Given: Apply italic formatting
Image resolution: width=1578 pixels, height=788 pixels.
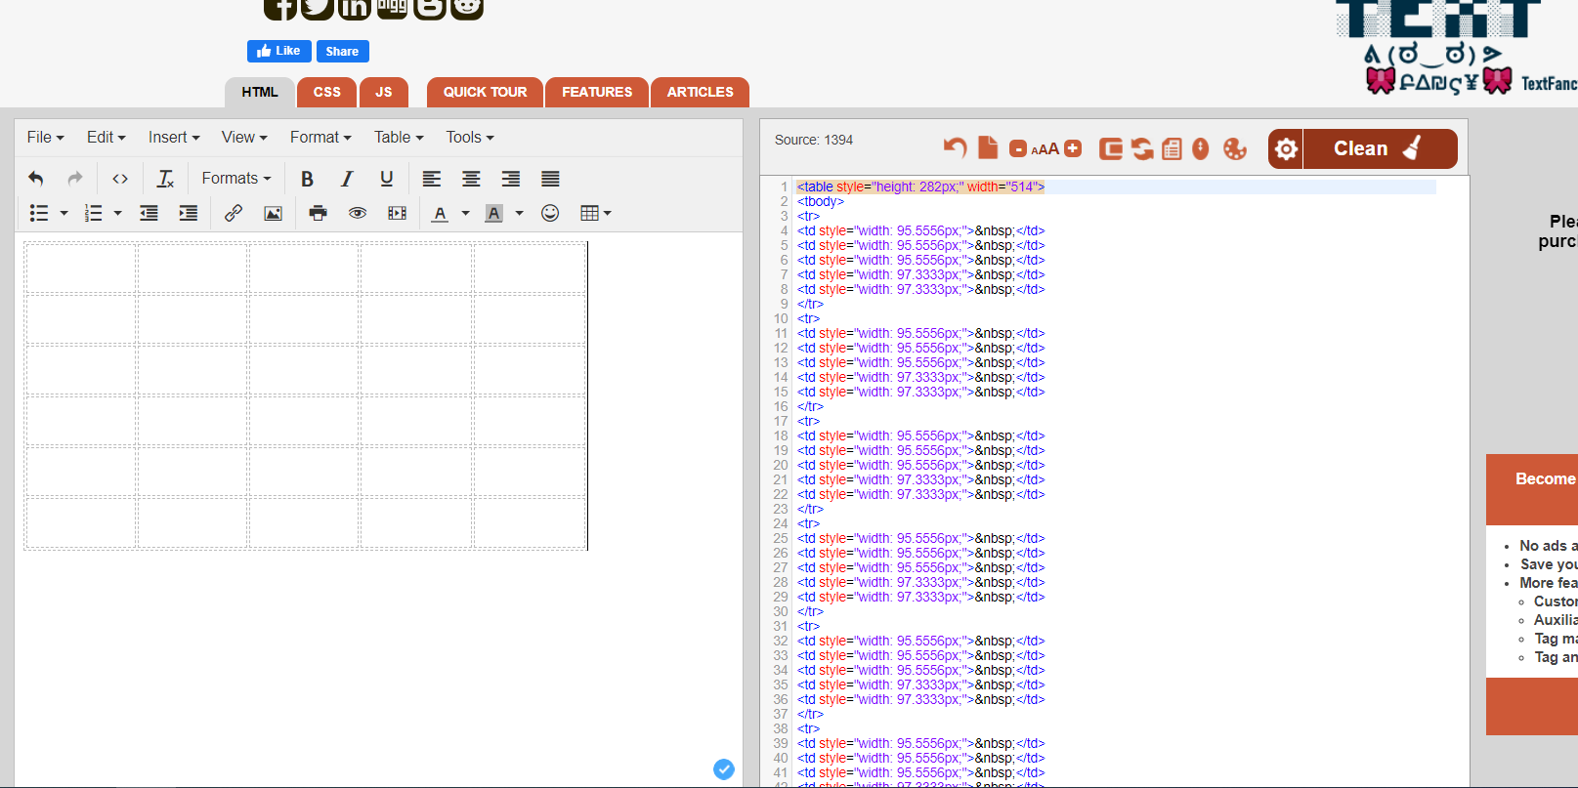Looking at the screenshot, I should [347, 179].
